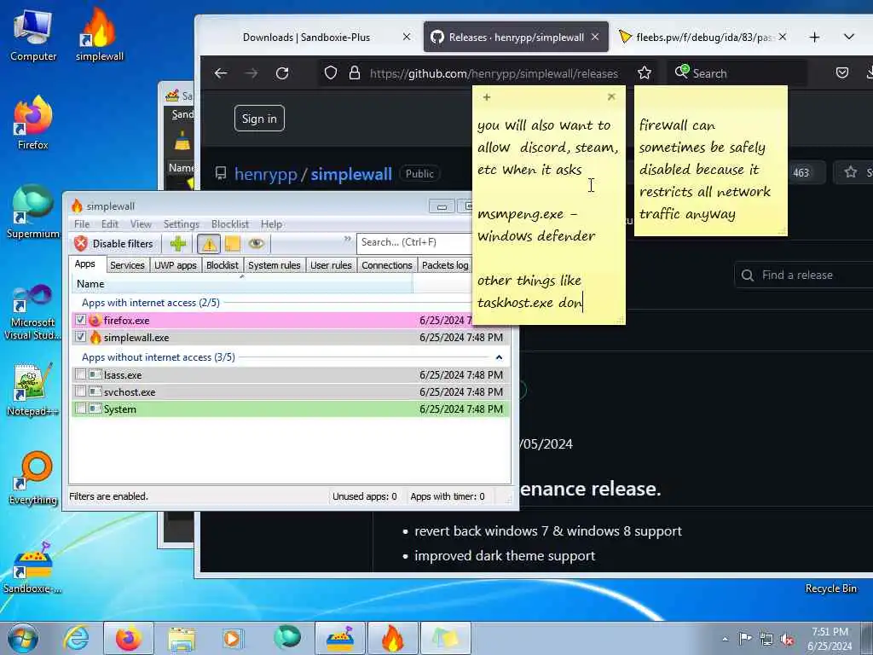873x655 pixels.
Task: Close the Releases simplewall tab
Action: click(x=595, y=37)
